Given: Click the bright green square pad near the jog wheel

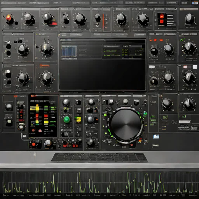Looking at the screenshot, I should pyautogui.click(x=105, y=115).
